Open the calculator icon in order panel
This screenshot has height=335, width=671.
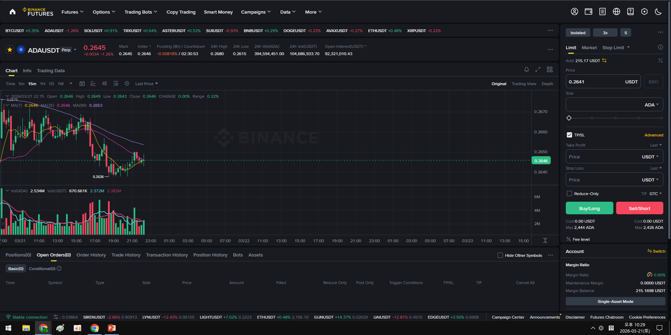coord(660,60)
